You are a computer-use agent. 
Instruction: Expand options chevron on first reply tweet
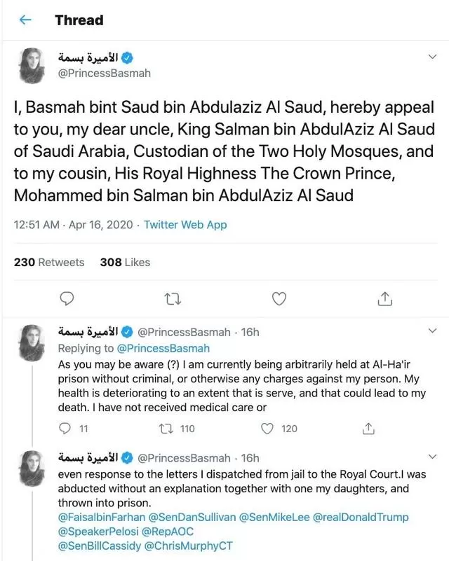(433, 331)
